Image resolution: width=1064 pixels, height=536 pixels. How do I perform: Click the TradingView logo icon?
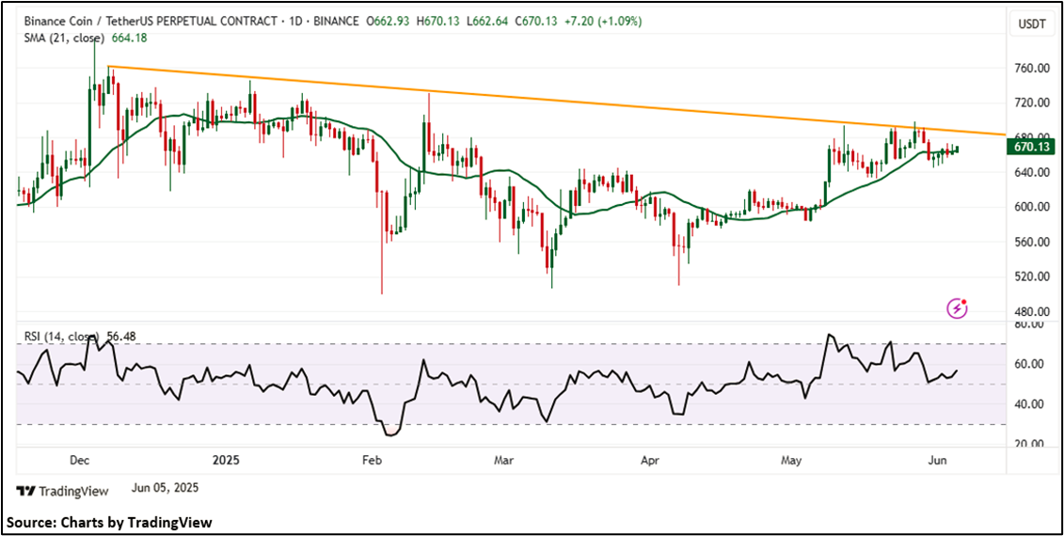coord(25,491)
